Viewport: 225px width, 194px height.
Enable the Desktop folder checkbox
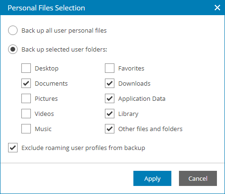pyautogui.click(x=26, y=68)
